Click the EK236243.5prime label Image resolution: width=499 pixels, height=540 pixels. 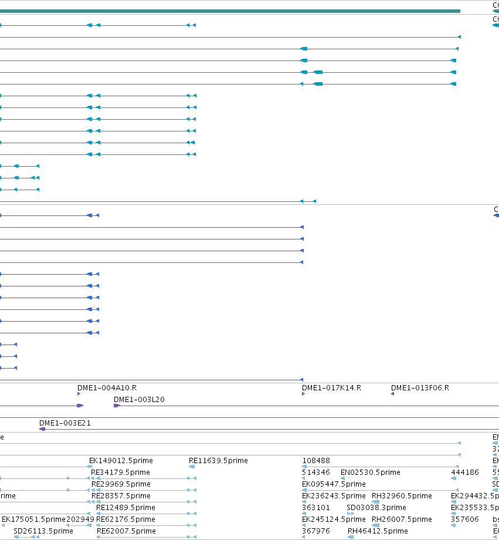(x=334, y=495)
